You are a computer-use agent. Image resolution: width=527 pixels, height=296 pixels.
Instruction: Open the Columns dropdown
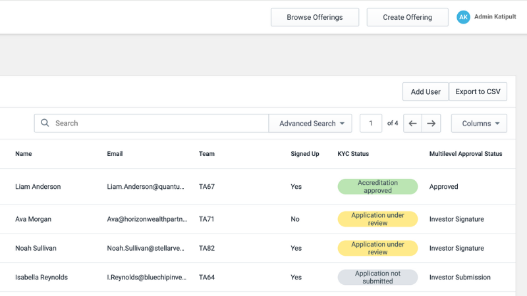coord(479,123)
